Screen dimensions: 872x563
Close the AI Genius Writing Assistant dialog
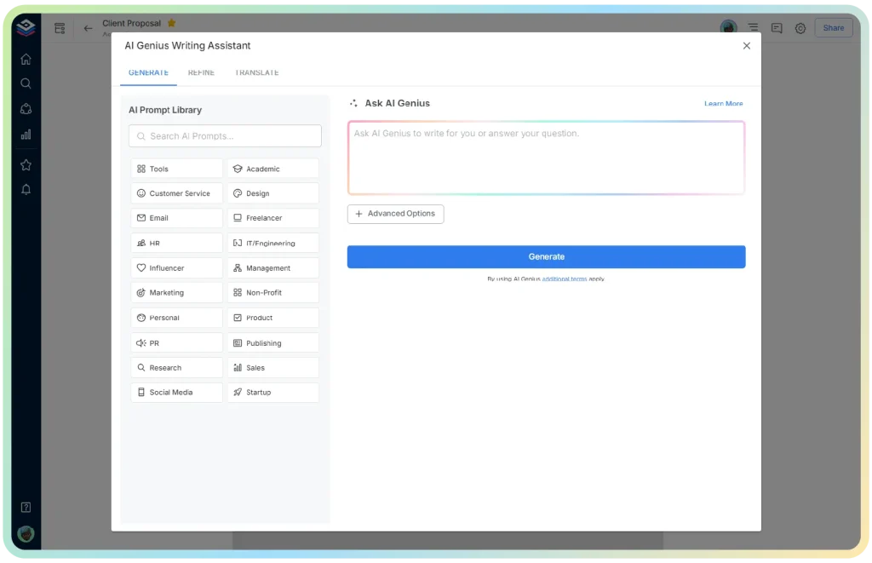pyautogui.click(x=747, y=46)
